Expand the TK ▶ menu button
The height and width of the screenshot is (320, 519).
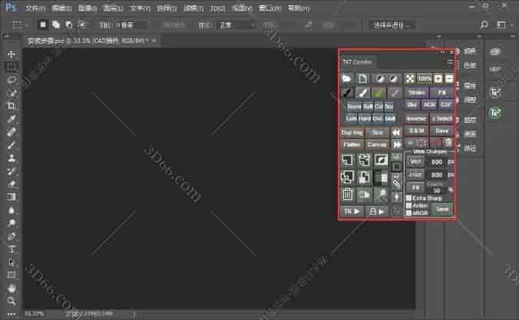352,211
